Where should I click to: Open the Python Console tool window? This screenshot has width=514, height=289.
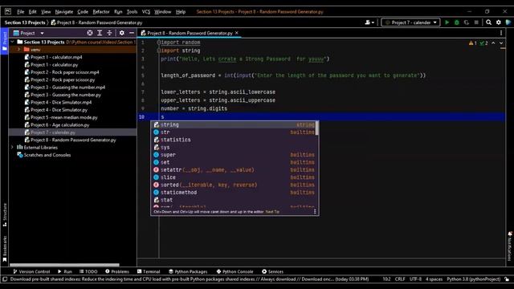(235, 271)
